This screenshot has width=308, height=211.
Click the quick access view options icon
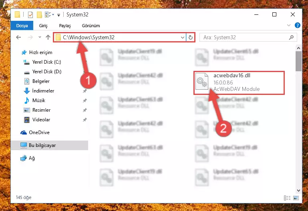(x=49, y=15)
